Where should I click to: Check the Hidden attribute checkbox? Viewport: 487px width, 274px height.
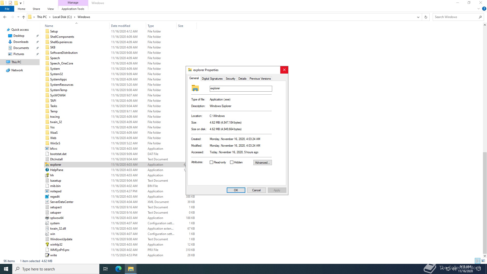232,162
